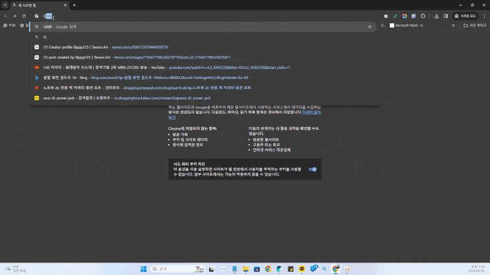Click the rainbow-circle extension icon
490x275 pixels.
(x=404, y=16)
